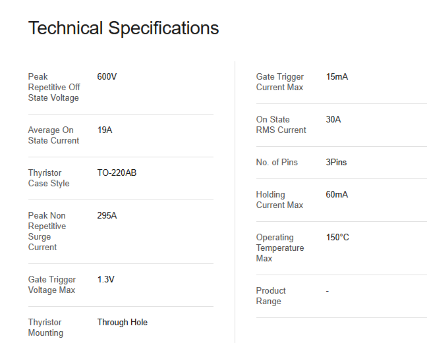Click the Technical Specifications heading

tap(123, 28)
